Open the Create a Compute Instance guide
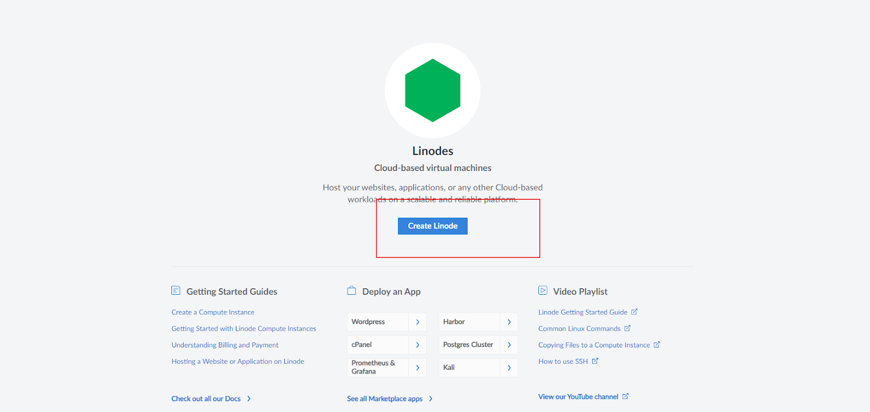This screenshot has height=412, width=870. coord(213,312)
